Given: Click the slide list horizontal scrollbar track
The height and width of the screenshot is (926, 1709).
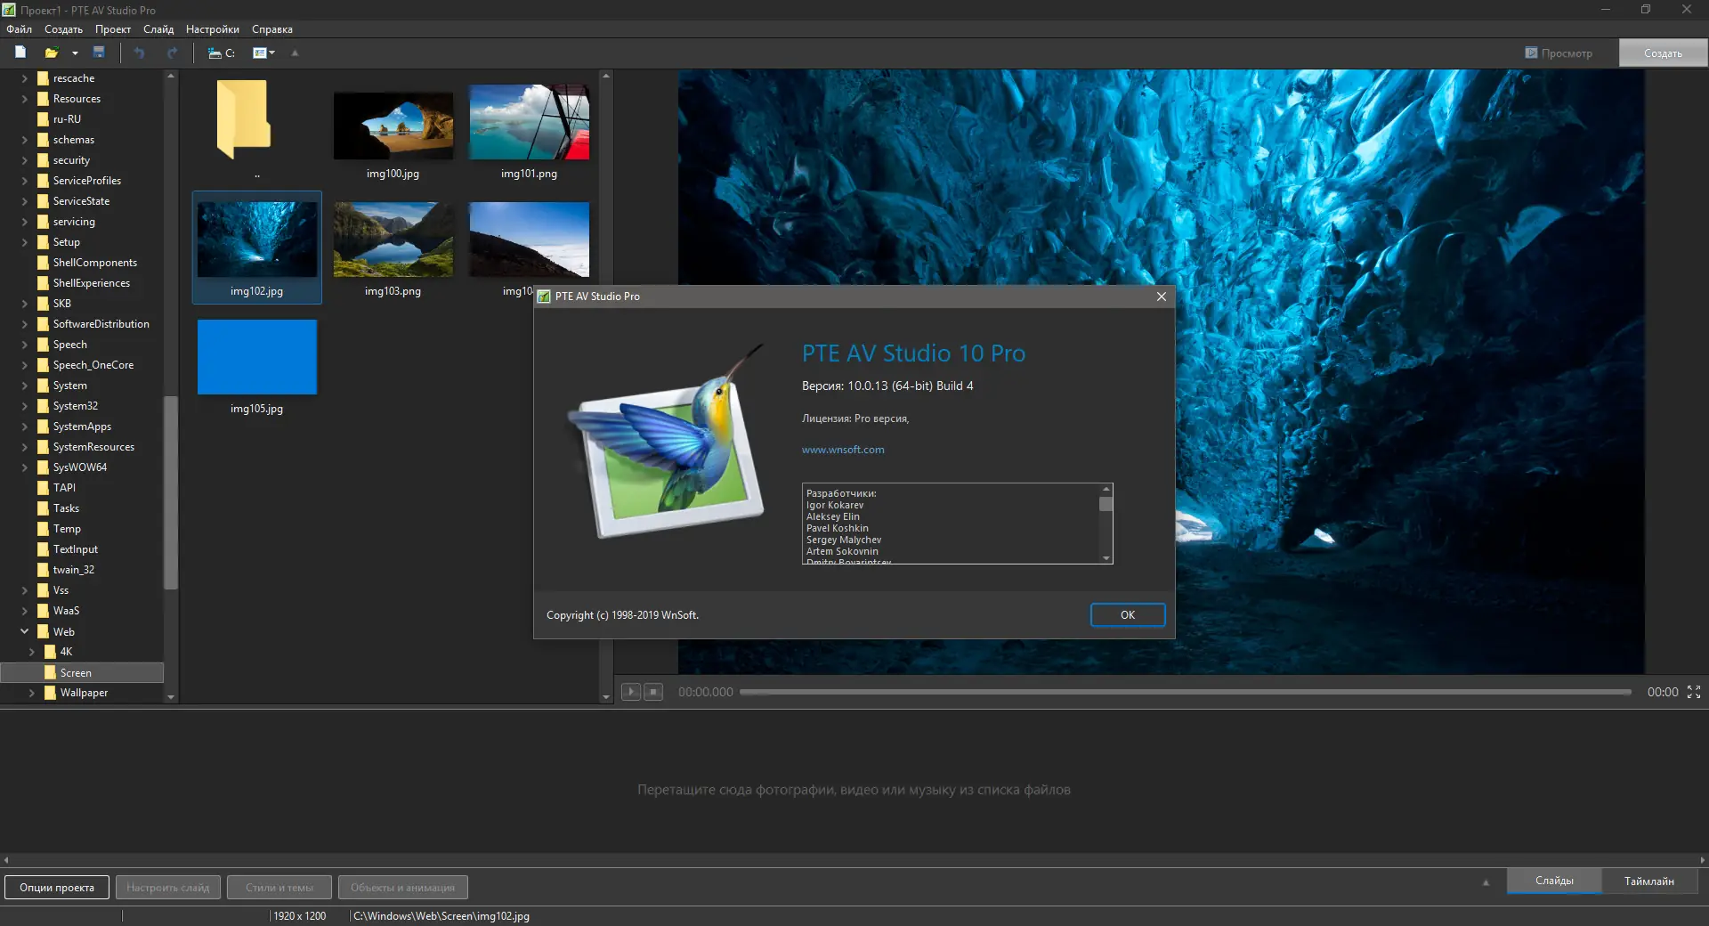Looking at the screenshot, I should (854, 860).
